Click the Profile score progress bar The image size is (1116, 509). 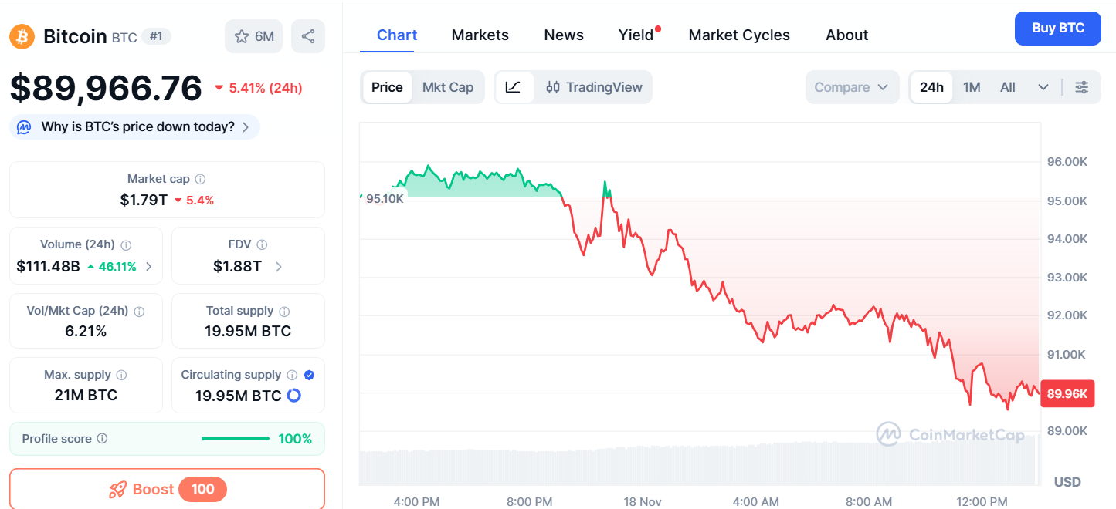(236, 439)
